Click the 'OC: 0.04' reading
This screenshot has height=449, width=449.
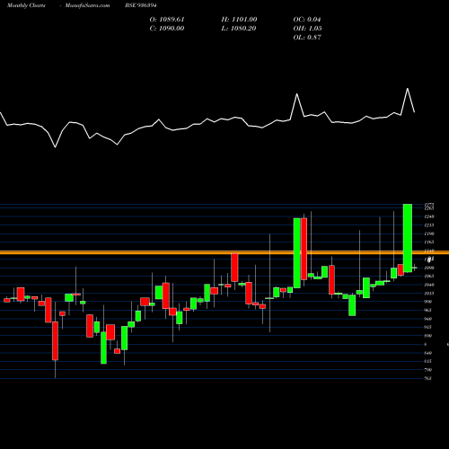click(x=307, y=20)
